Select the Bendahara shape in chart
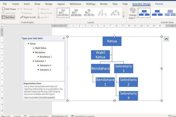The image size is (176, 117). point(100,68)
